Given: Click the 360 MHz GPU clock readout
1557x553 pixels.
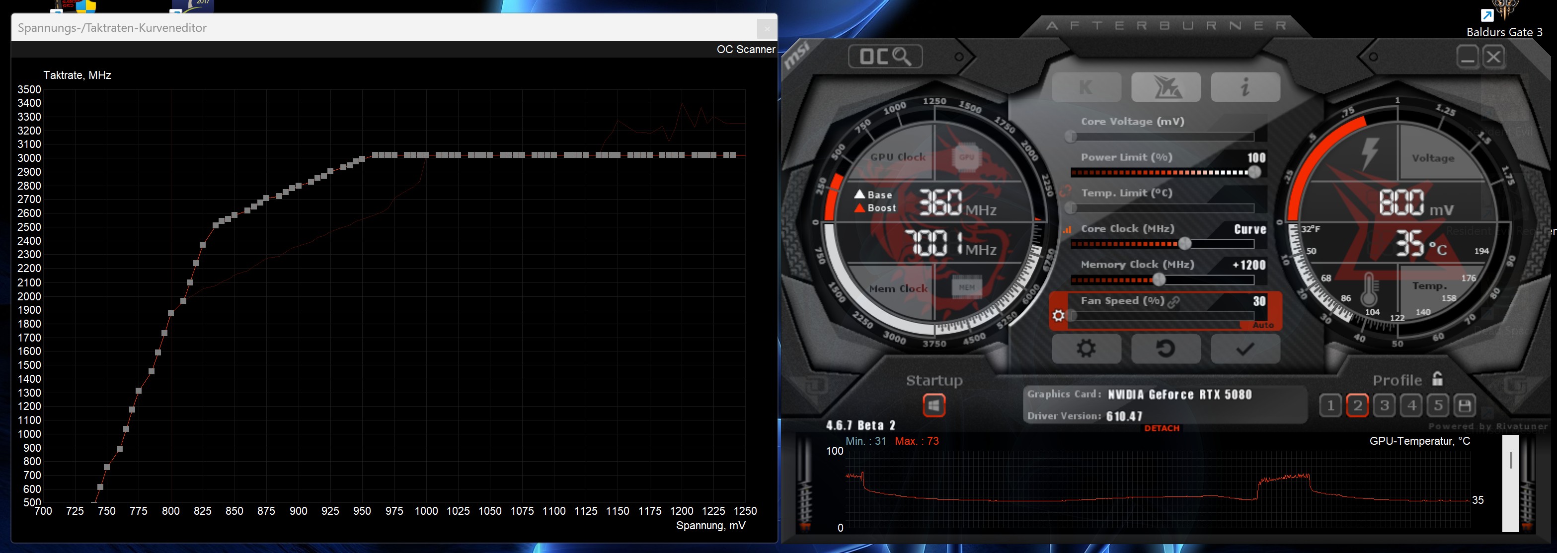Looking at the screenshot, I should tap(957, 202).
